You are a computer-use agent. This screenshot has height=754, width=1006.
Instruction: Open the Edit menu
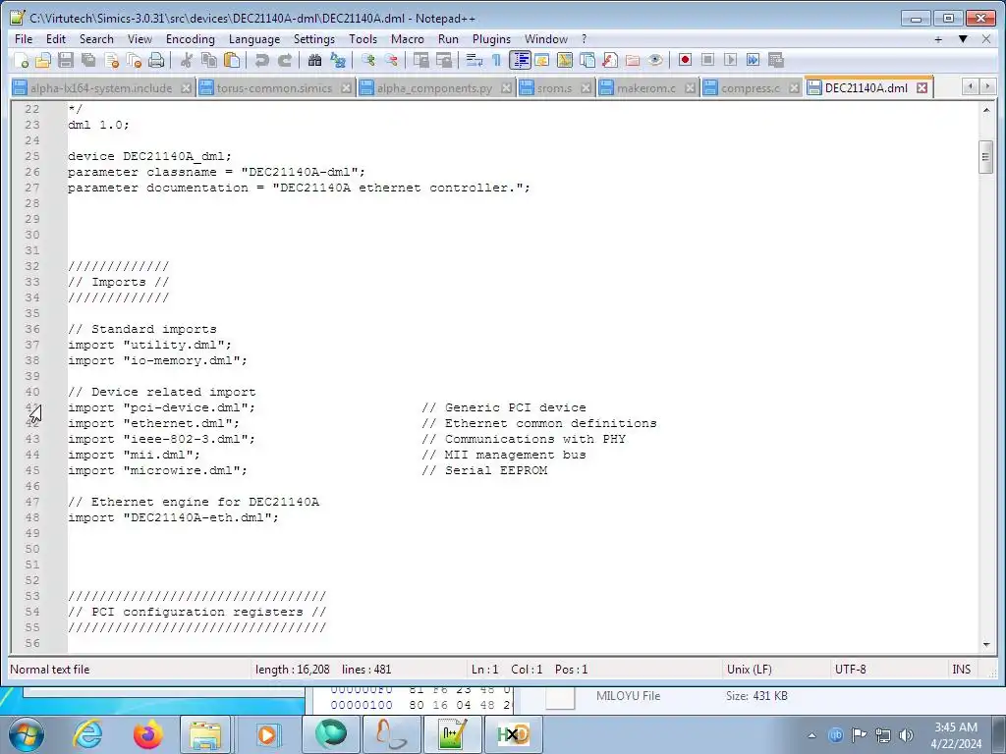[x=56, y=39]
